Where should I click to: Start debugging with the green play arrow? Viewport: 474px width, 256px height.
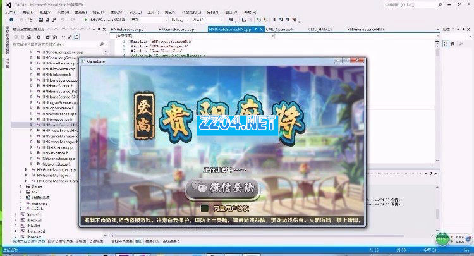click(85, 20)
